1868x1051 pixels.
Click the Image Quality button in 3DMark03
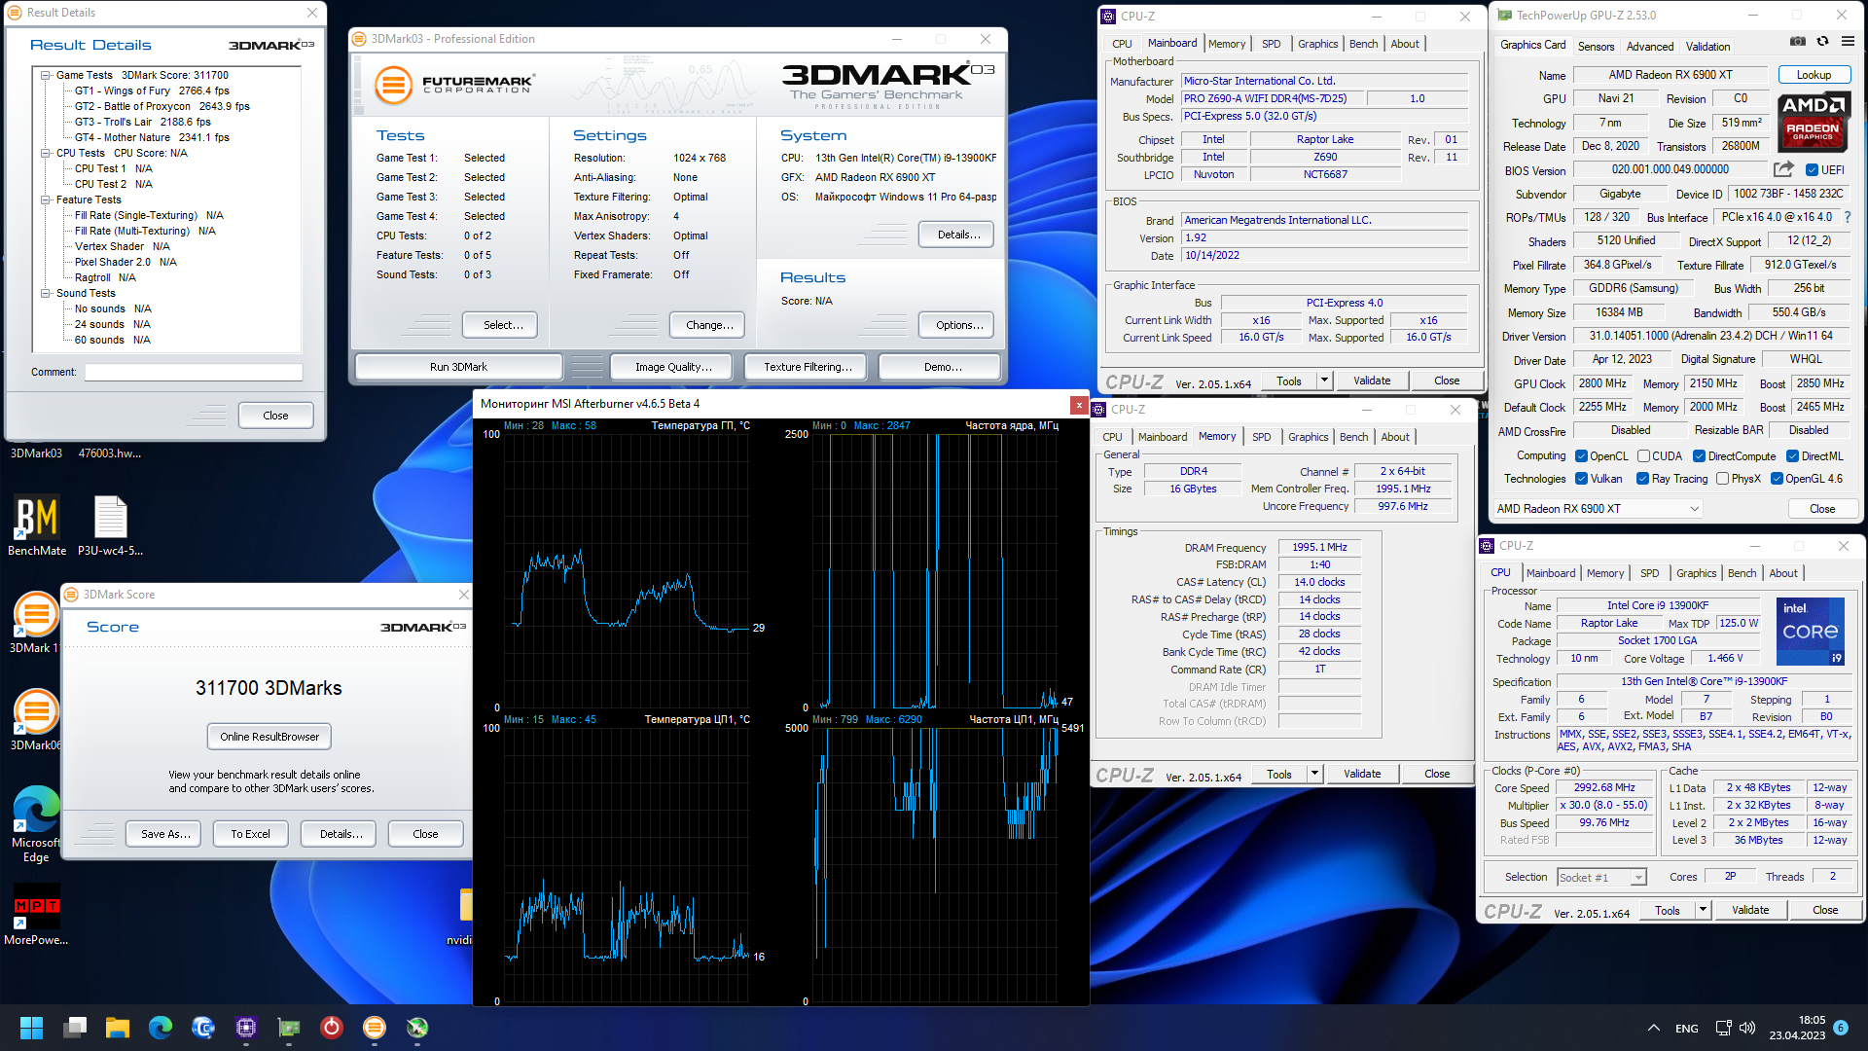[x=673, y=367]
